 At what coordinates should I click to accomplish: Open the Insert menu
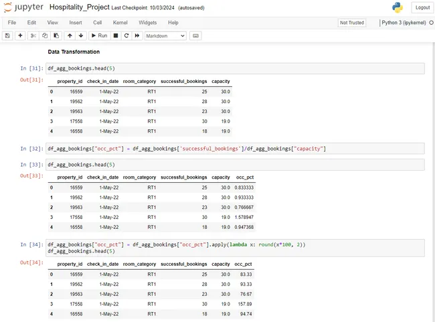tap(76, 23)
